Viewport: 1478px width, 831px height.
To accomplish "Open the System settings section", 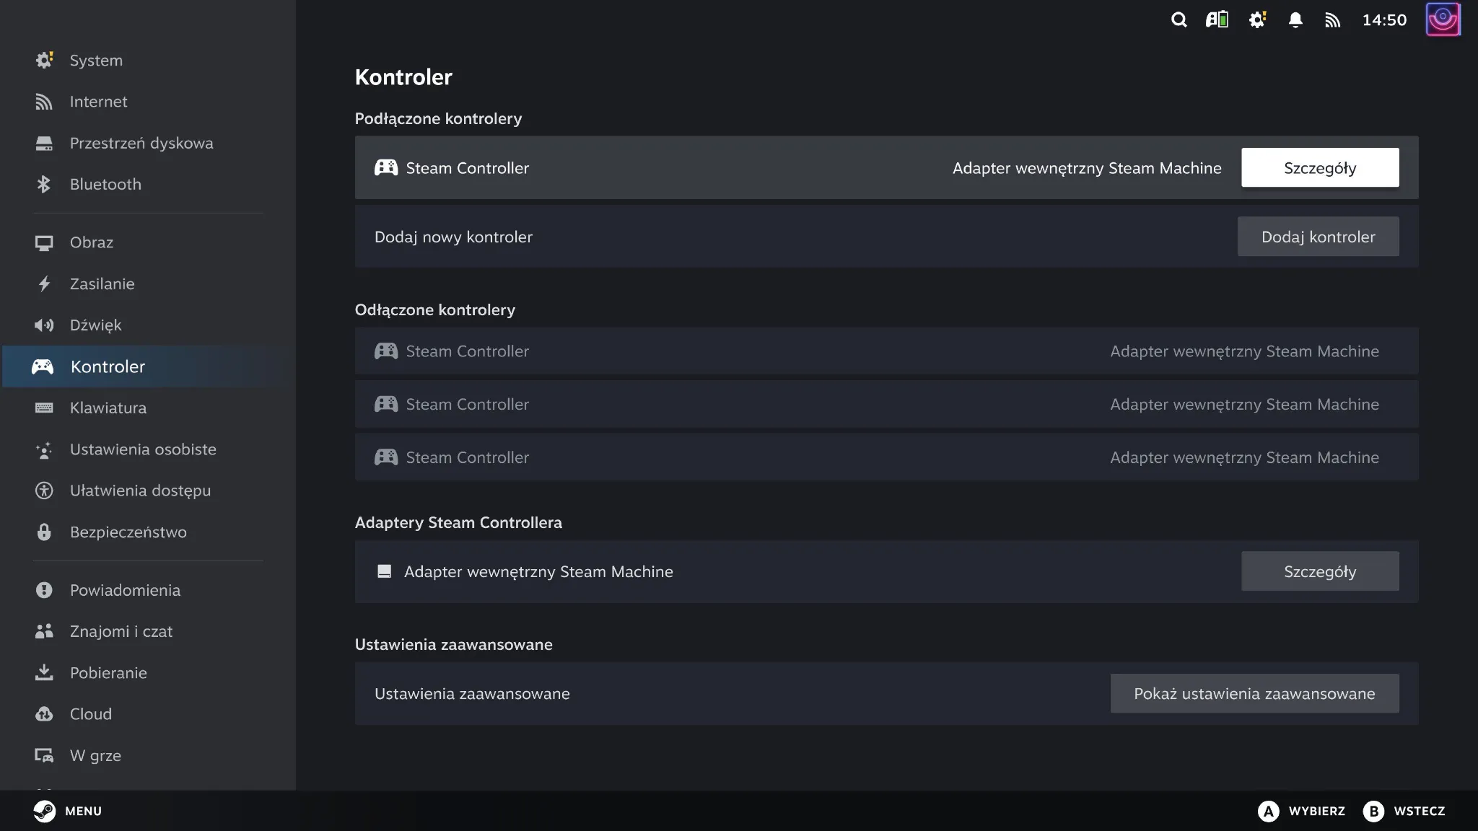I will [148, 61].
